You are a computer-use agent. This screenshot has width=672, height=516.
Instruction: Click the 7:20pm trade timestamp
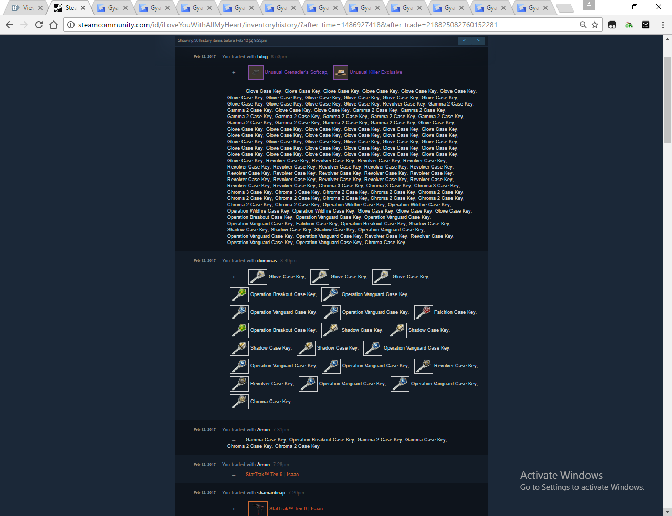point(296,493)
